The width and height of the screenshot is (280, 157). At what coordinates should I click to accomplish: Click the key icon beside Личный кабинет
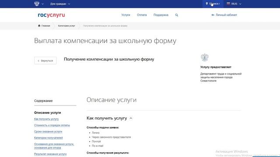click(213, 15)
